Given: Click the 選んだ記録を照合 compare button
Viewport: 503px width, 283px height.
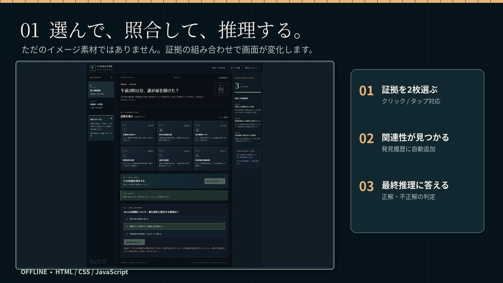Looking at the screenshot, I should click(215, 181).
